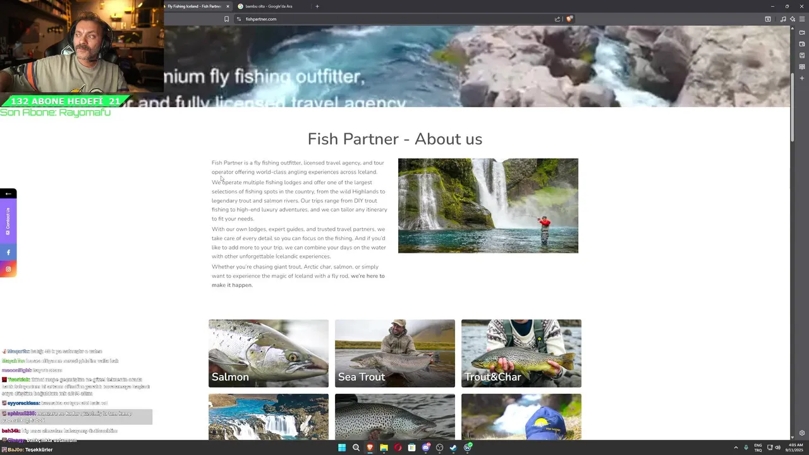Open the Sea Trout category card
This screenshot has width=809, height=455.
coord(395,353)
